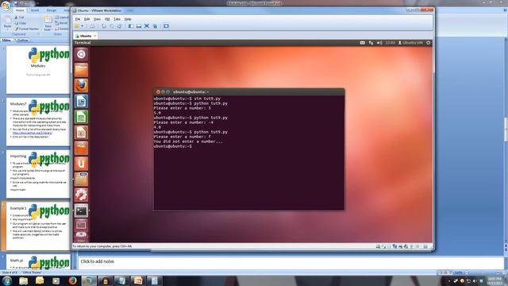
Task: Select Ubuntu VM tab in VMware
Action: (x=86, y=36)
